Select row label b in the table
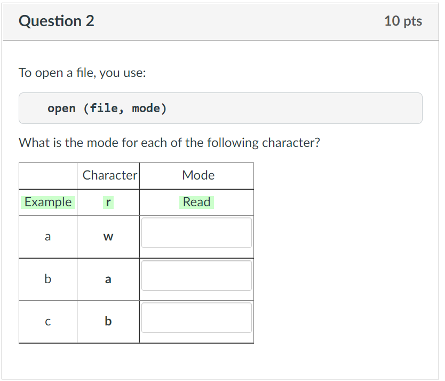 click(x=47, y=279)
